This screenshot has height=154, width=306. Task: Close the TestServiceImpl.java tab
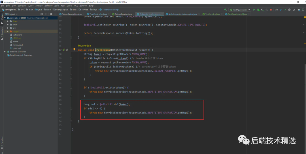coord(249,14)
